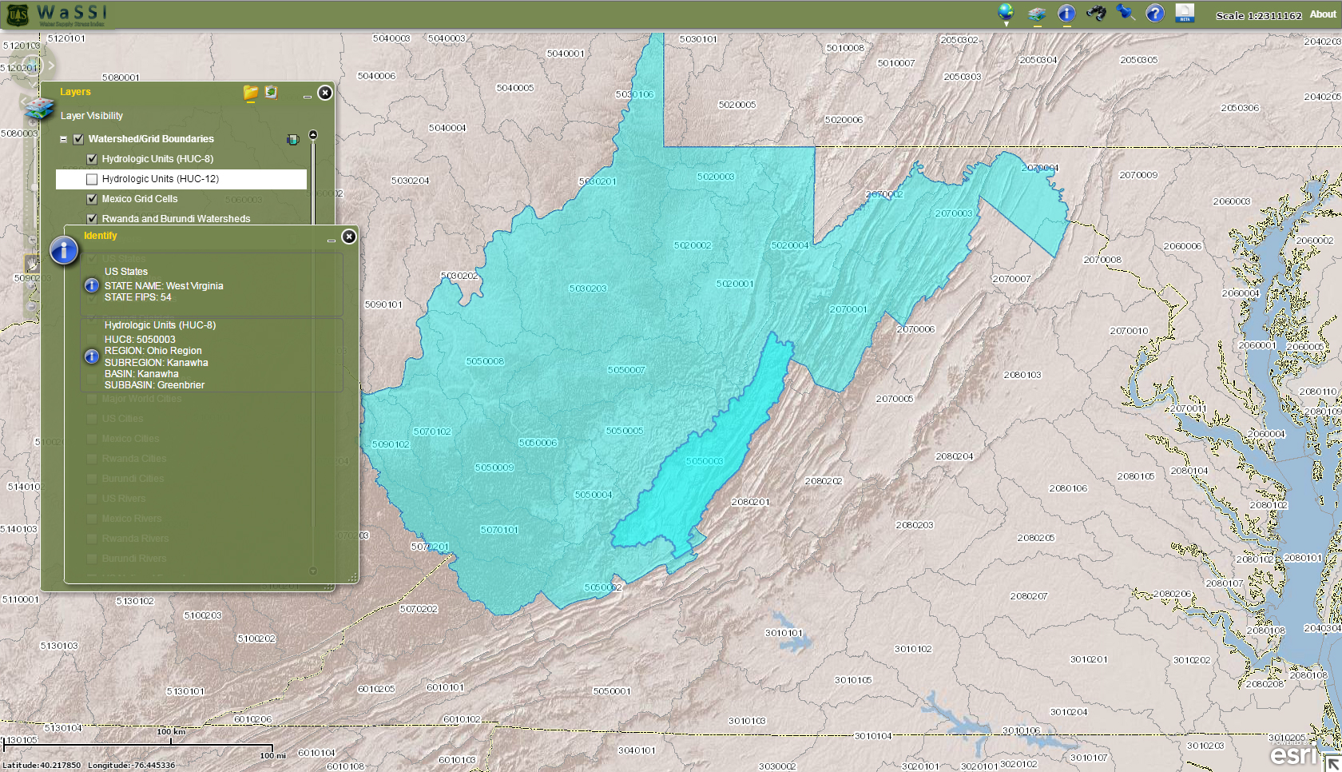
Task: Disable the Hydrologic Units (HUC-8) layer
Action: (x=92, y=159)
